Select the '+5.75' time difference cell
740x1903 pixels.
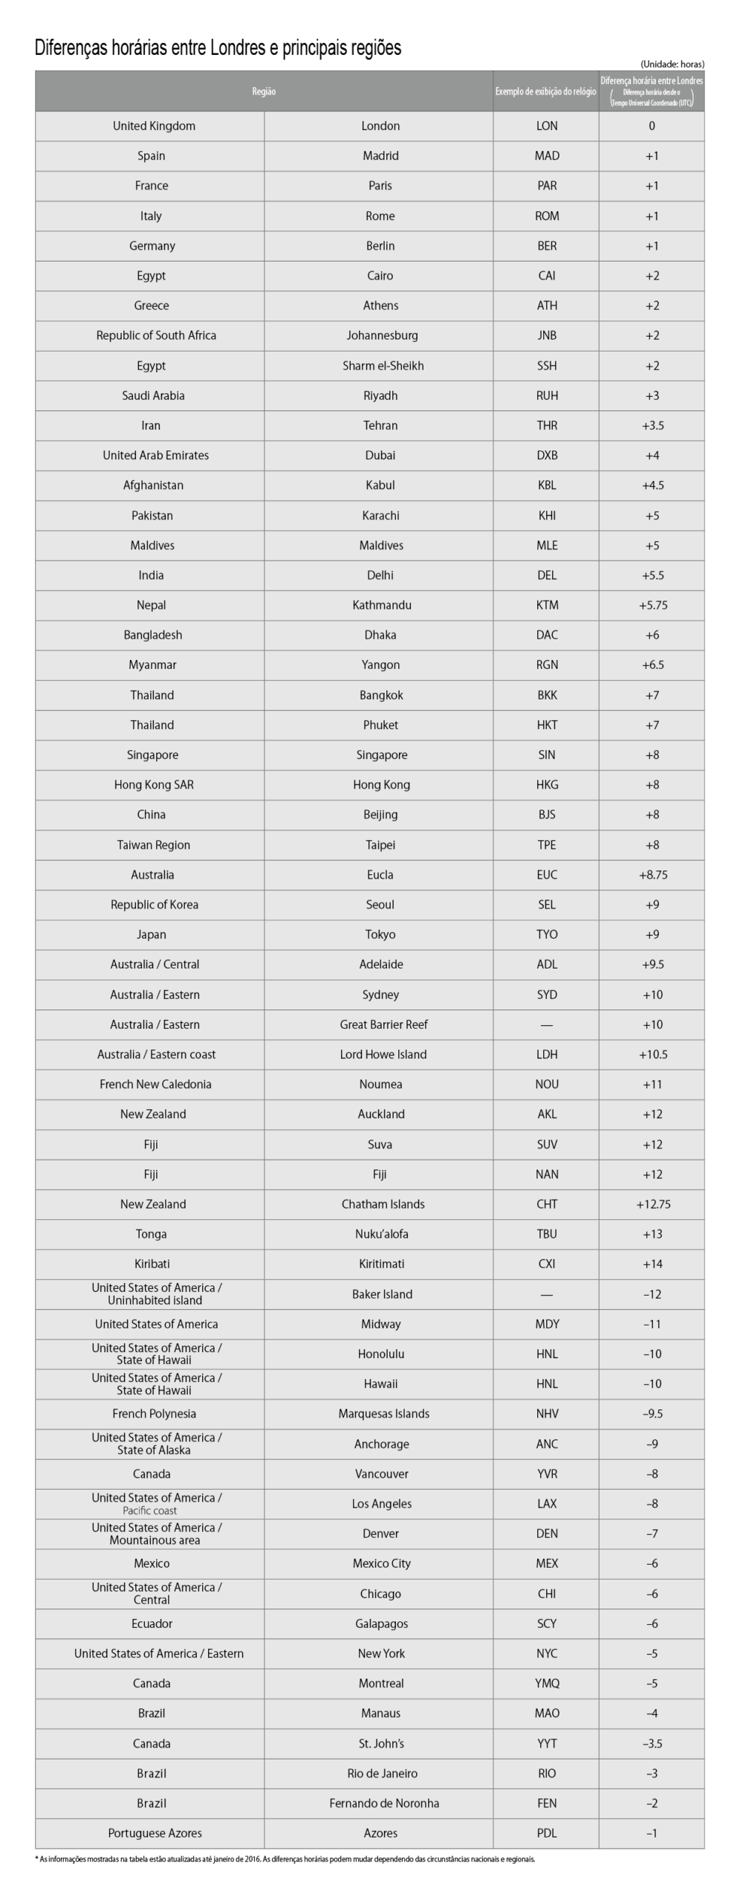pyautogui.click(x=652, y=605)
